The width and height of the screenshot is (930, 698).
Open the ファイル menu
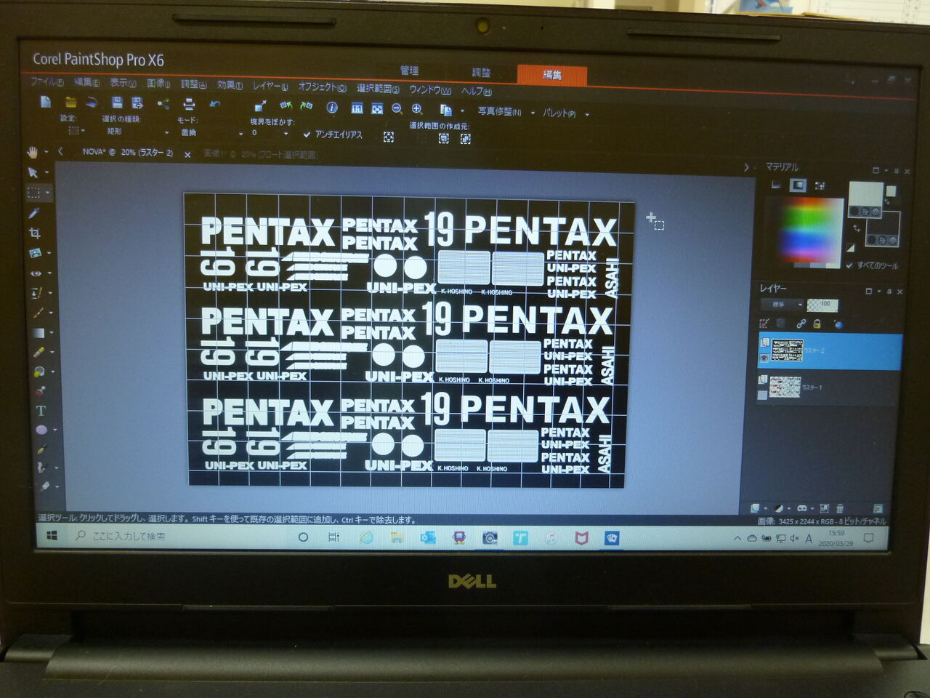(46, 82)
